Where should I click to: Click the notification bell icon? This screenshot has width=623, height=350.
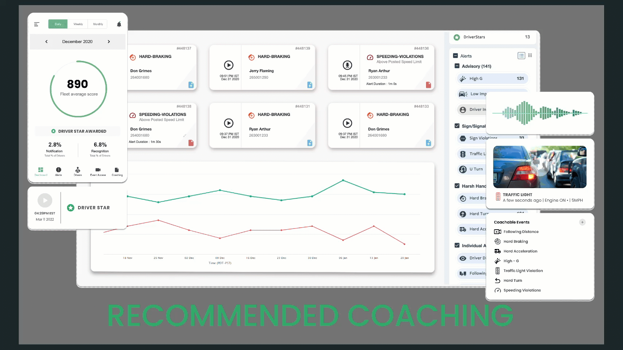tap(119, 24)
